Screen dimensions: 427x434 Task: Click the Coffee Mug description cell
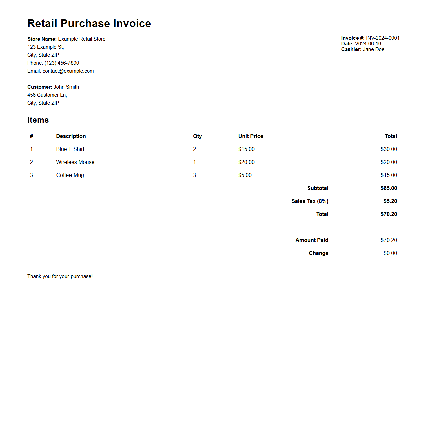tap(70, 175)
